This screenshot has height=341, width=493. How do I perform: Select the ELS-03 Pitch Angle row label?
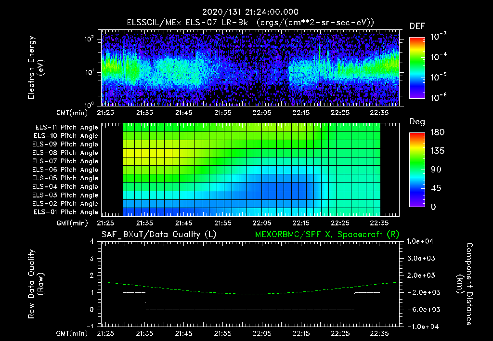pos(65,196)
